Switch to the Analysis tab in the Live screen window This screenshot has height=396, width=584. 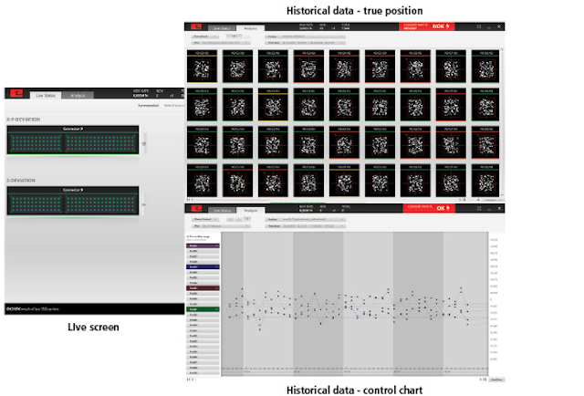tap(78, 96)
